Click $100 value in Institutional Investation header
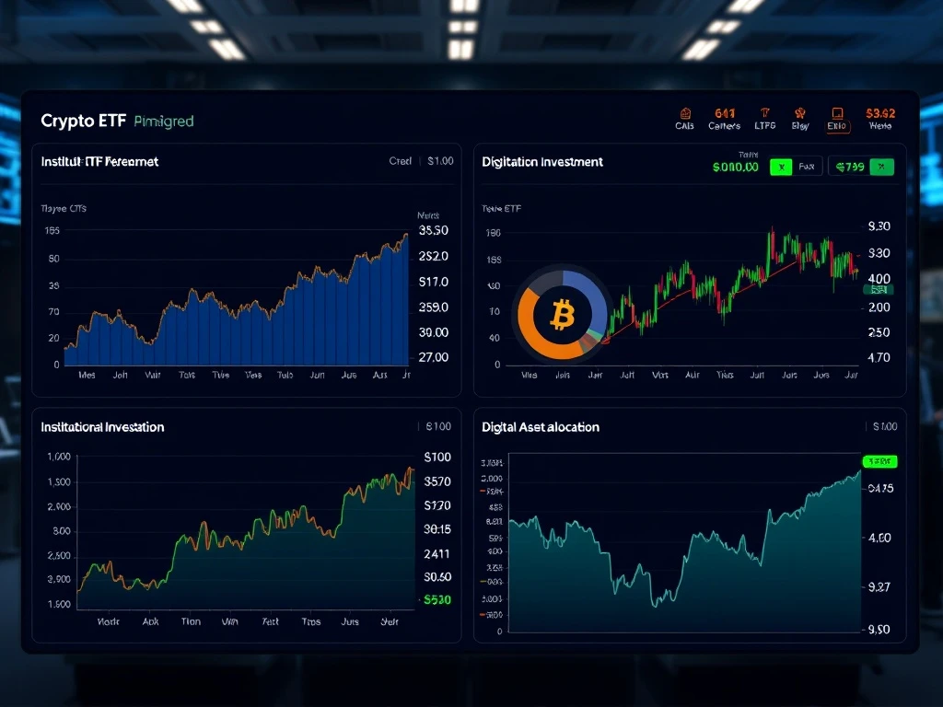This screenshot has height=707, width=943. [437, 426]
